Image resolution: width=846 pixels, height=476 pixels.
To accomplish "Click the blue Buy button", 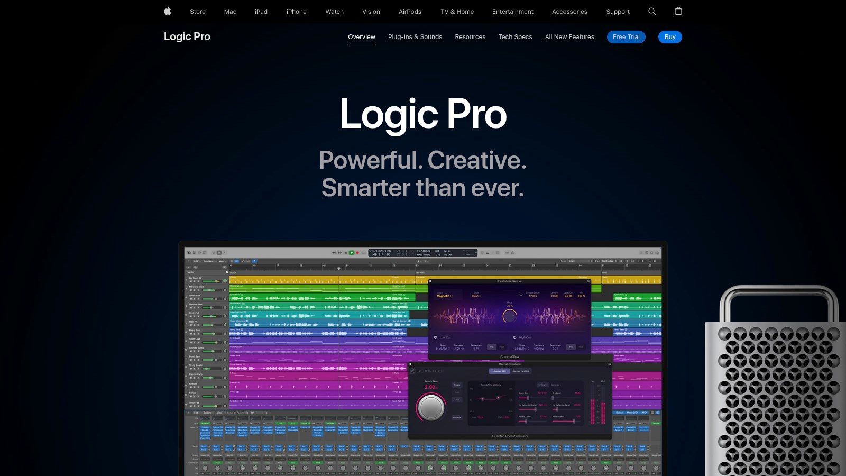I will coord(670,37).
